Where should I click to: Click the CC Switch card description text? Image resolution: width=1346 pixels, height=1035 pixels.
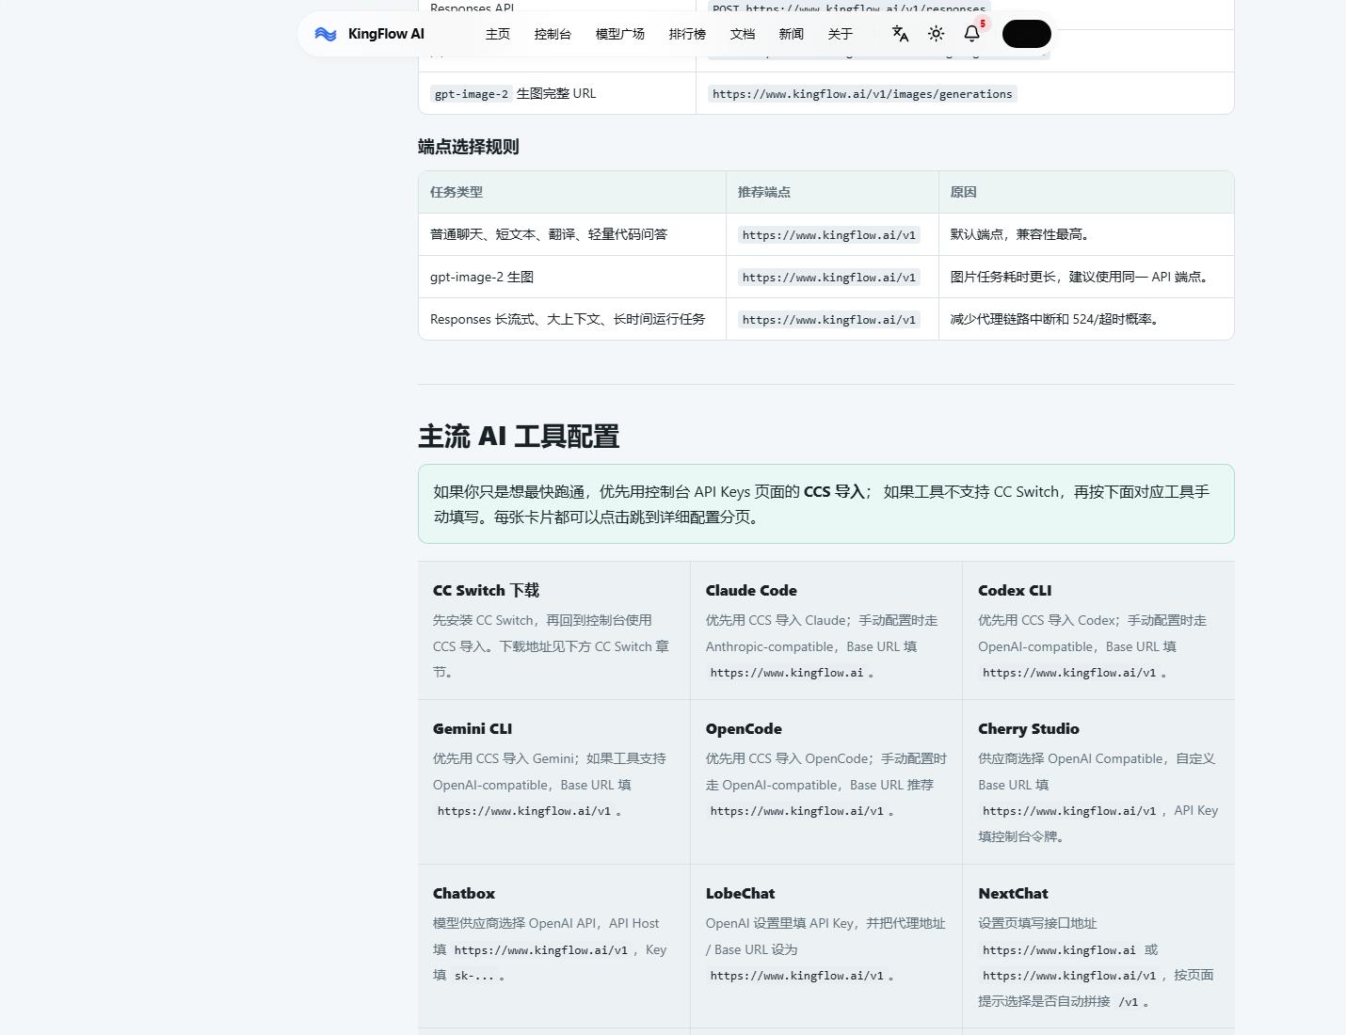[552, 646]
